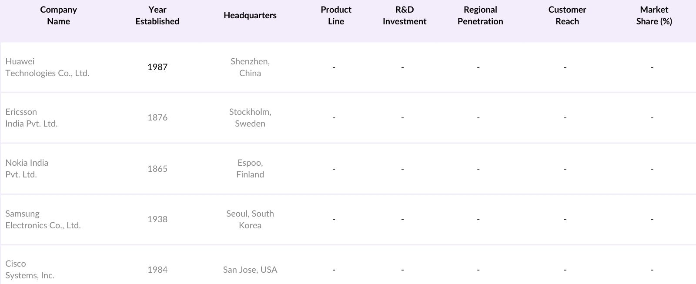Select the Ericsson India Pvt. Ltd. cell
Viewport: 696px width, 284px height.
(31, 118)
